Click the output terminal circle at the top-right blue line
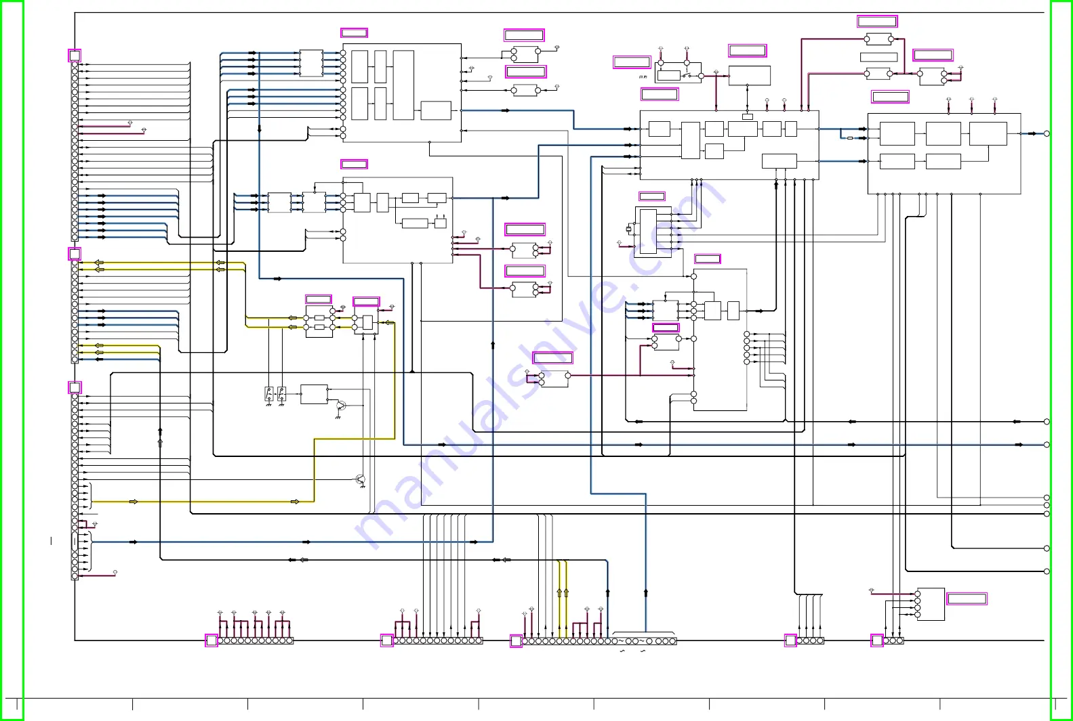Image resolution: width=1073 pixels, height=721 pixels. pos(1047,134)
